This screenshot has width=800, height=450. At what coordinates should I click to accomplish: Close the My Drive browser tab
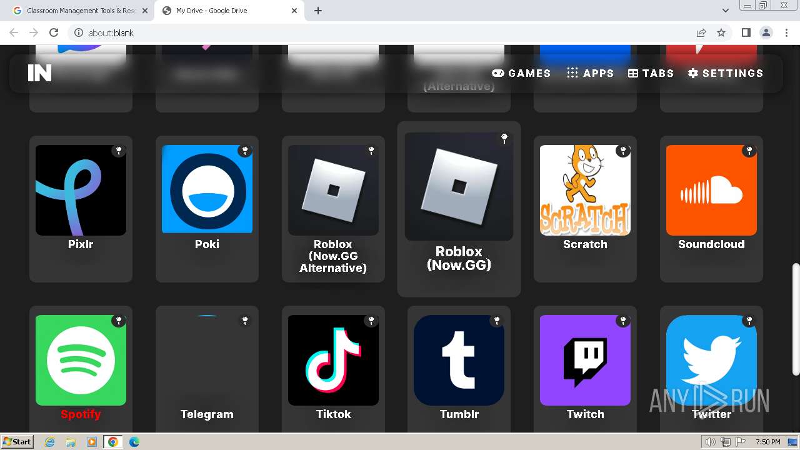pos(294,11)
